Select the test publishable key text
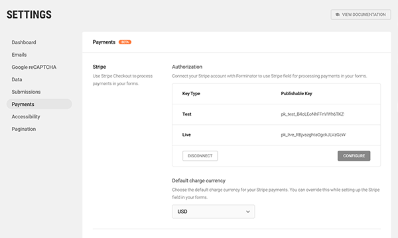The image size is (398, 238). click(x=312, y=114)
